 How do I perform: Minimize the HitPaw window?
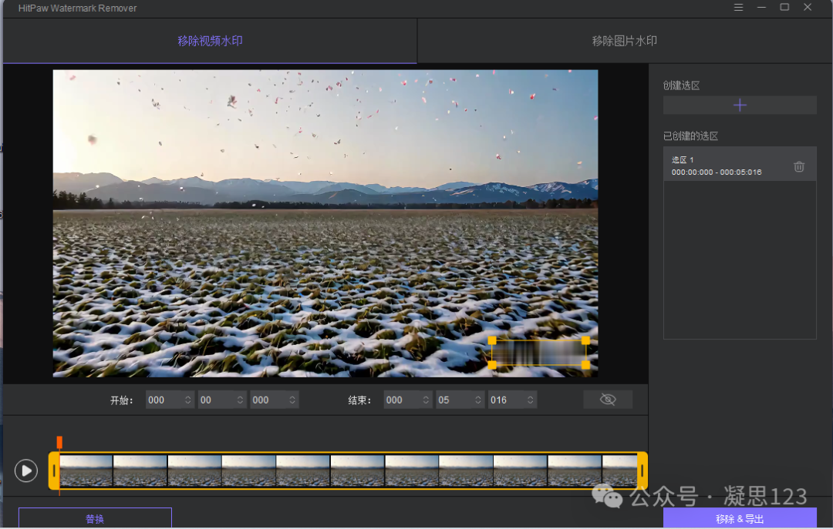[761, 8]
